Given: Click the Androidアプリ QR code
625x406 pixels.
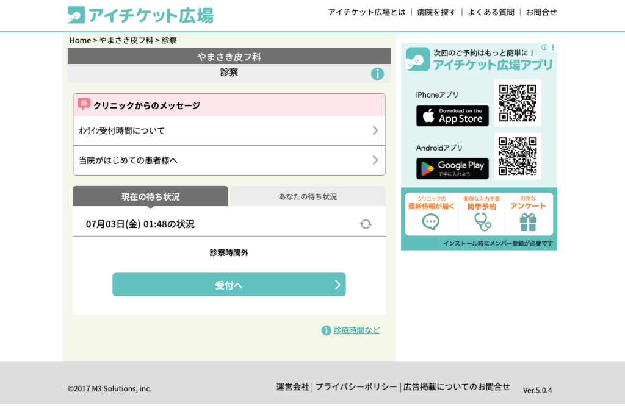Looking at the screenshot, I should [x=518, y=156].
